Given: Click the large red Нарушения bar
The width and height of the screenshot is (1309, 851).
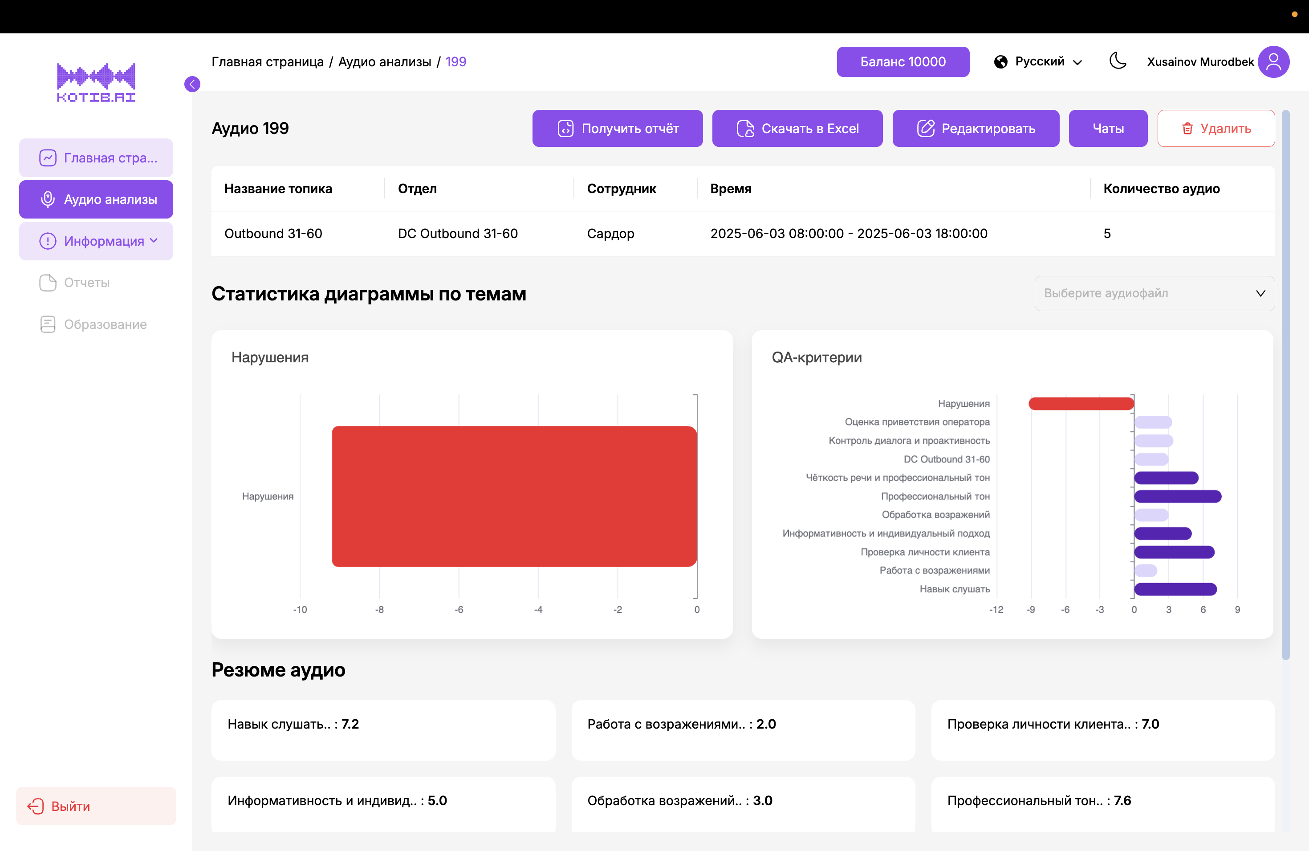Looking at the screenshot, I should pyautogui.click(x=514, y=496).
